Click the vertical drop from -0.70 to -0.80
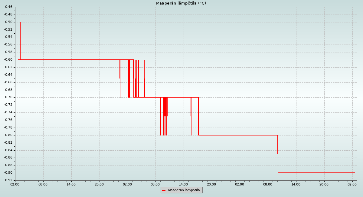Viewport: 363px width, 197px height. 198,116
